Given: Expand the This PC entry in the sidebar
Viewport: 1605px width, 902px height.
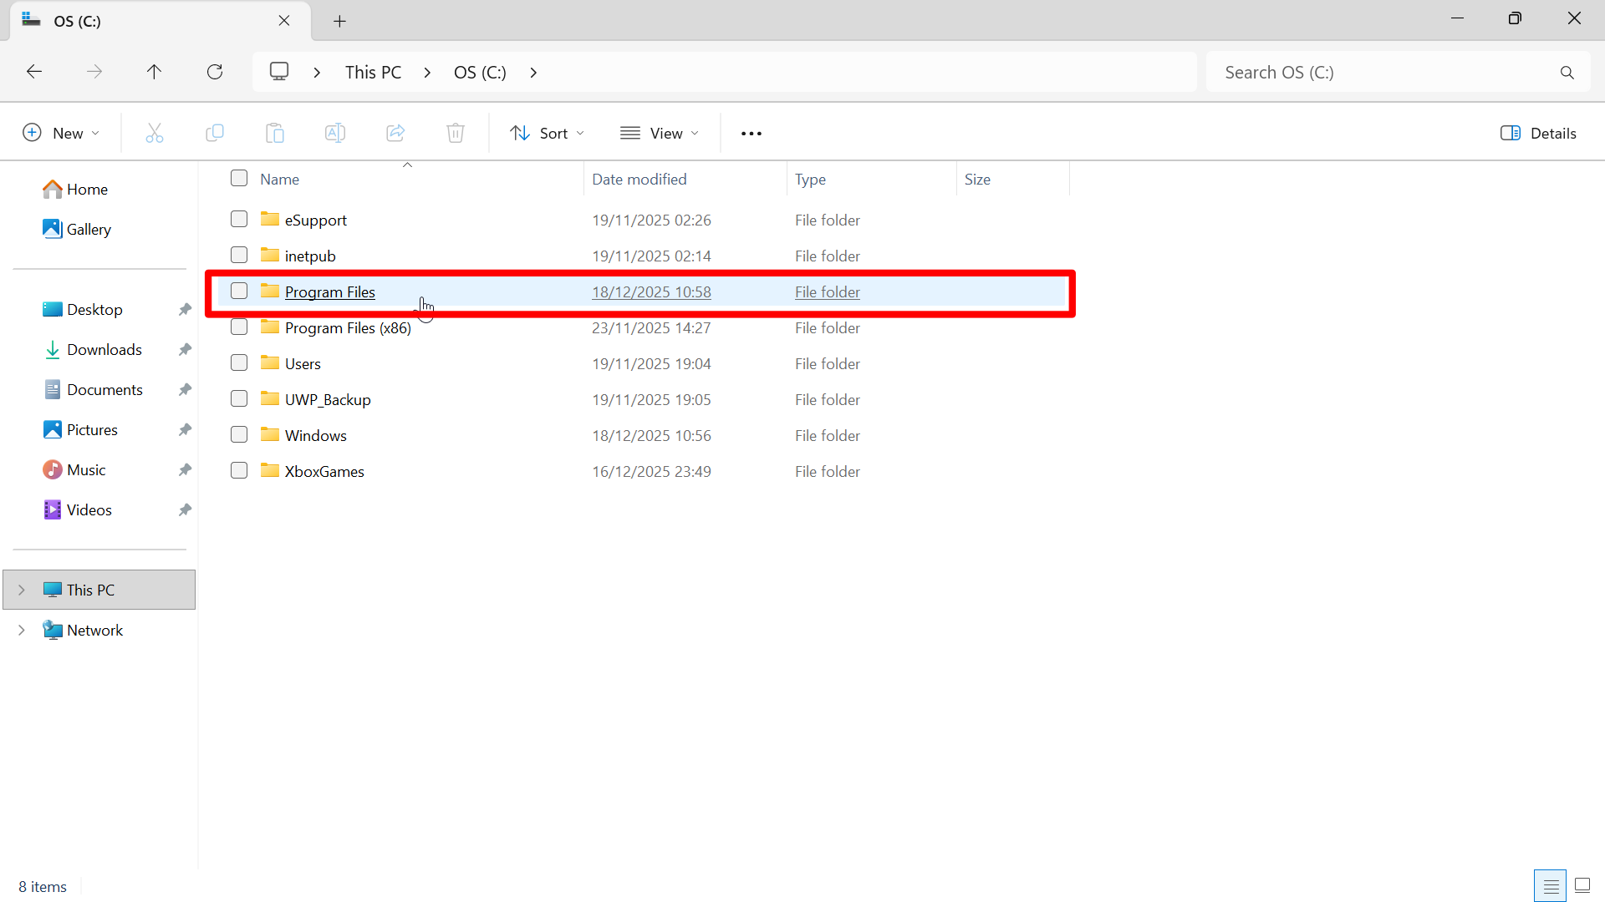Looking at the screenshot, I should (22, 589).
